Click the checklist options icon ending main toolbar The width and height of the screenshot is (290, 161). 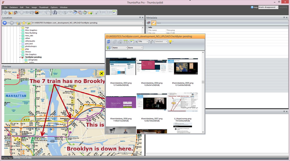[114, 12]
